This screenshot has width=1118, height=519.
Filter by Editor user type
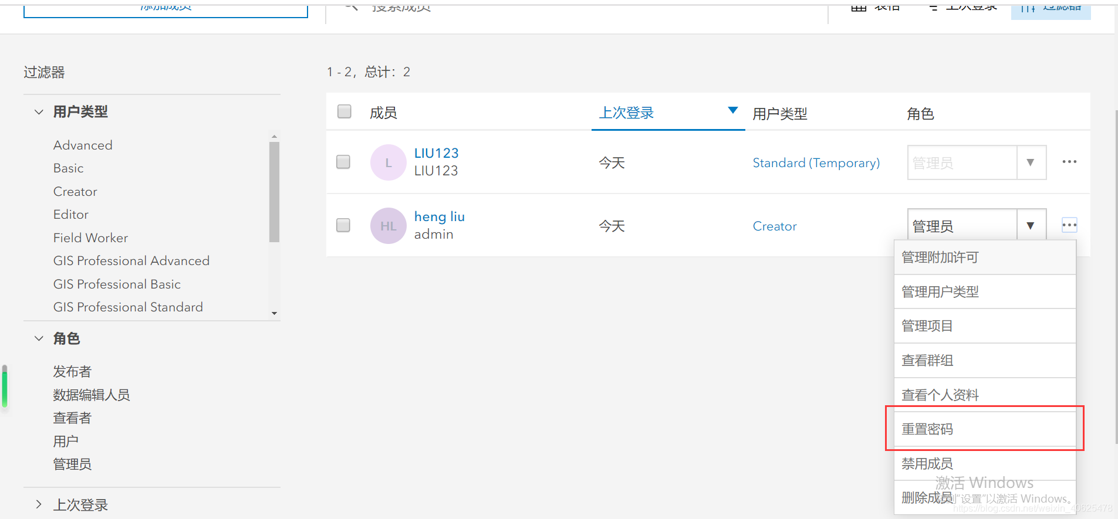pos(71,215)
